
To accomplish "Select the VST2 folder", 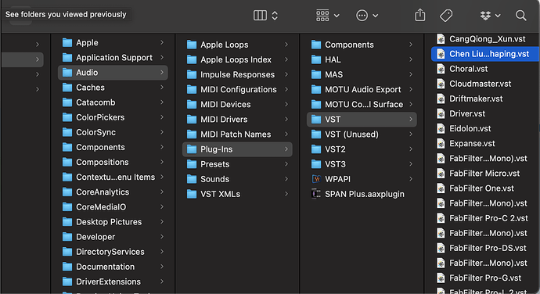I will point(362,149).
